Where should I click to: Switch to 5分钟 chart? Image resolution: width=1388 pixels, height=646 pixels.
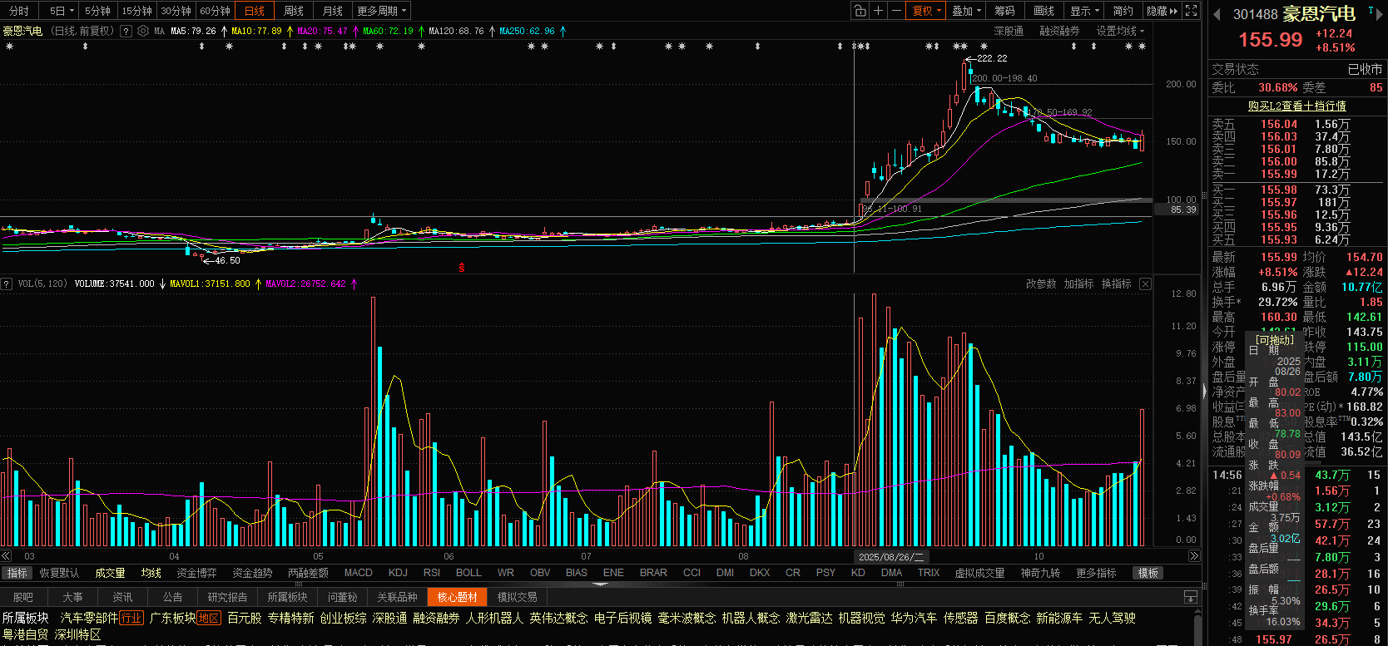pyautogui.click(x=97, y=11)
